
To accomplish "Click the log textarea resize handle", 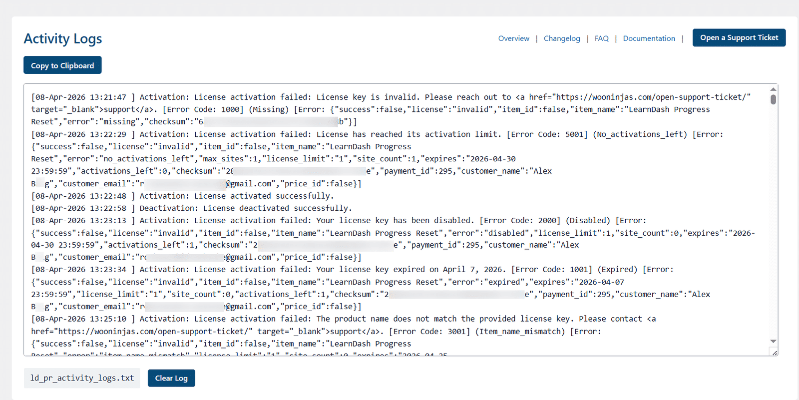I will click(775, 353).
